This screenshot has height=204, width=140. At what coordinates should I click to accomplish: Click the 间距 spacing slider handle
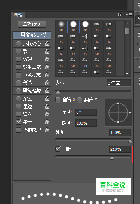[x=112, y=158]
